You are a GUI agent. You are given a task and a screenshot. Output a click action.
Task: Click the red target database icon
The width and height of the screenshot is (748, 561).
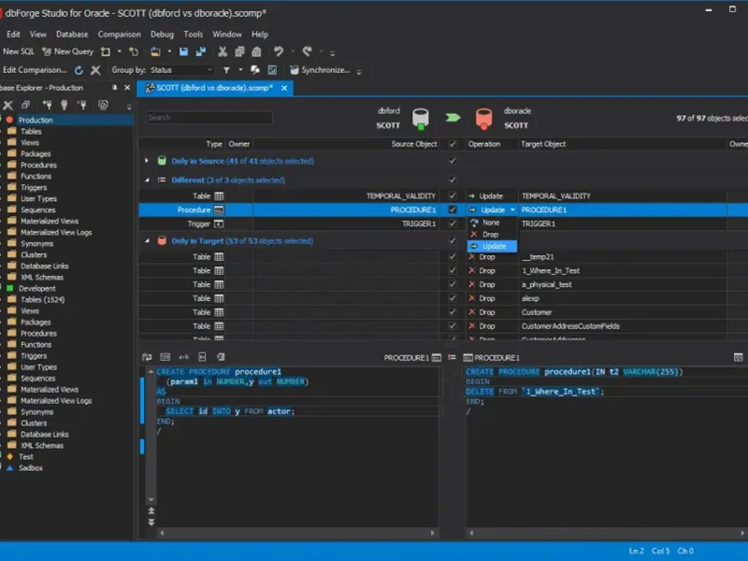[x=483, y=118]
